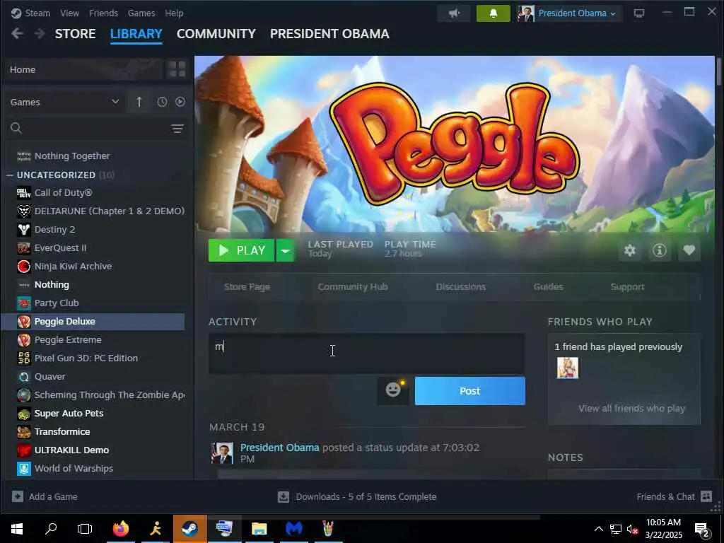
Task: Click President Obama name in activity feed
Action: 279,448
